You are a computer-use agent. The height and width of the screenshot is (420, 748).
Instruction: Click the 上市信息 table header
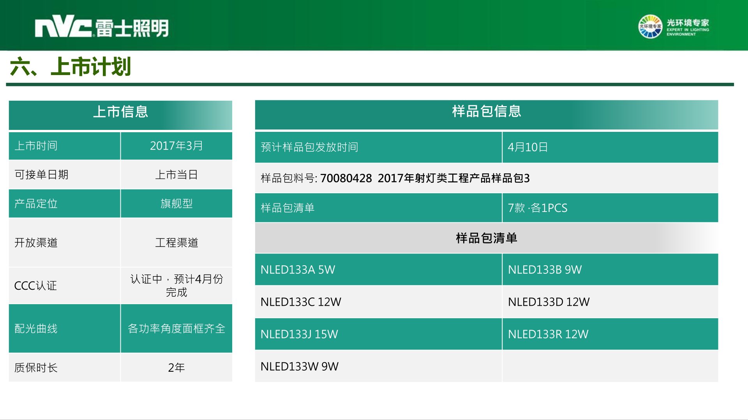pyautogui.click(x=120, y=112)
